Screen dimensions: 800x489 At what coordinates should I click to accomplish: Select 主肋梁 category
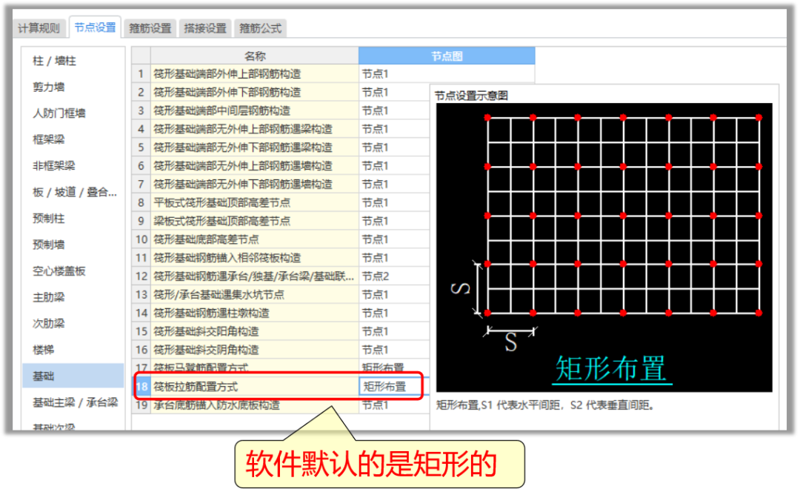(x=49, y=297)
